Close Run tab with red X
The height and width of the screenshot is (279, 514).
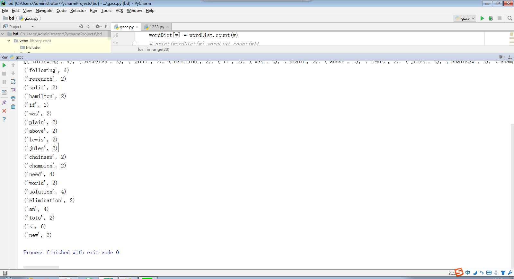pyautogui.click(x=4, y=111)
